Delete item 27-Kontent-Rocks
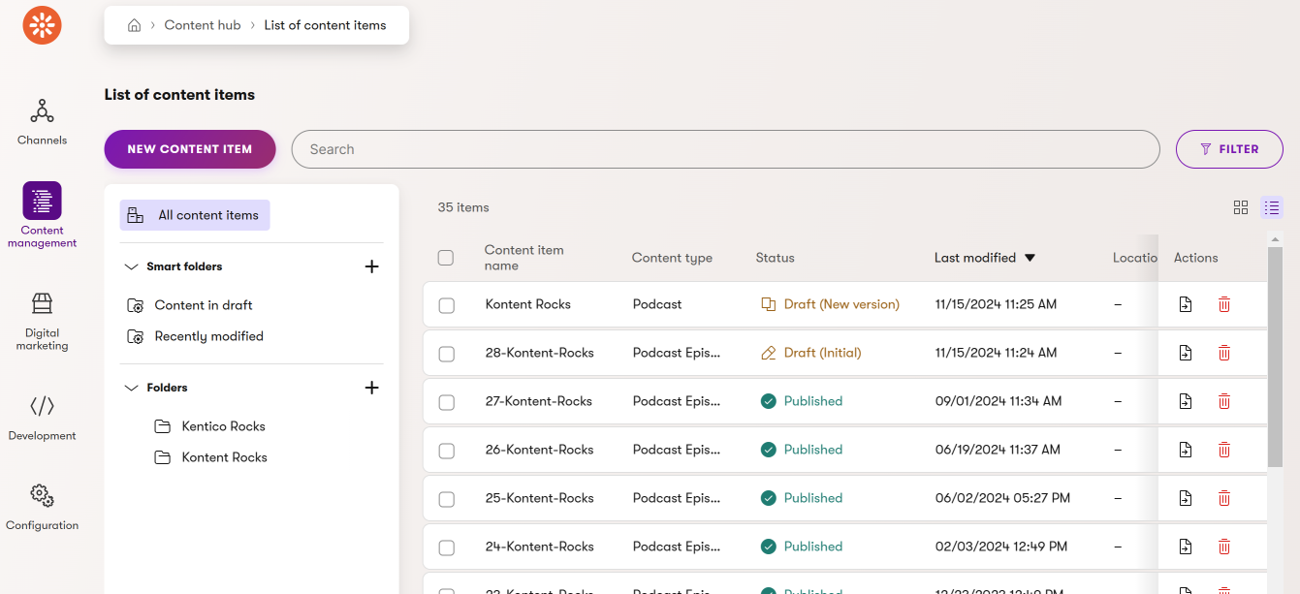Image resolution: width=1300 pixels, height=594 pixels. pos(1224,401)
